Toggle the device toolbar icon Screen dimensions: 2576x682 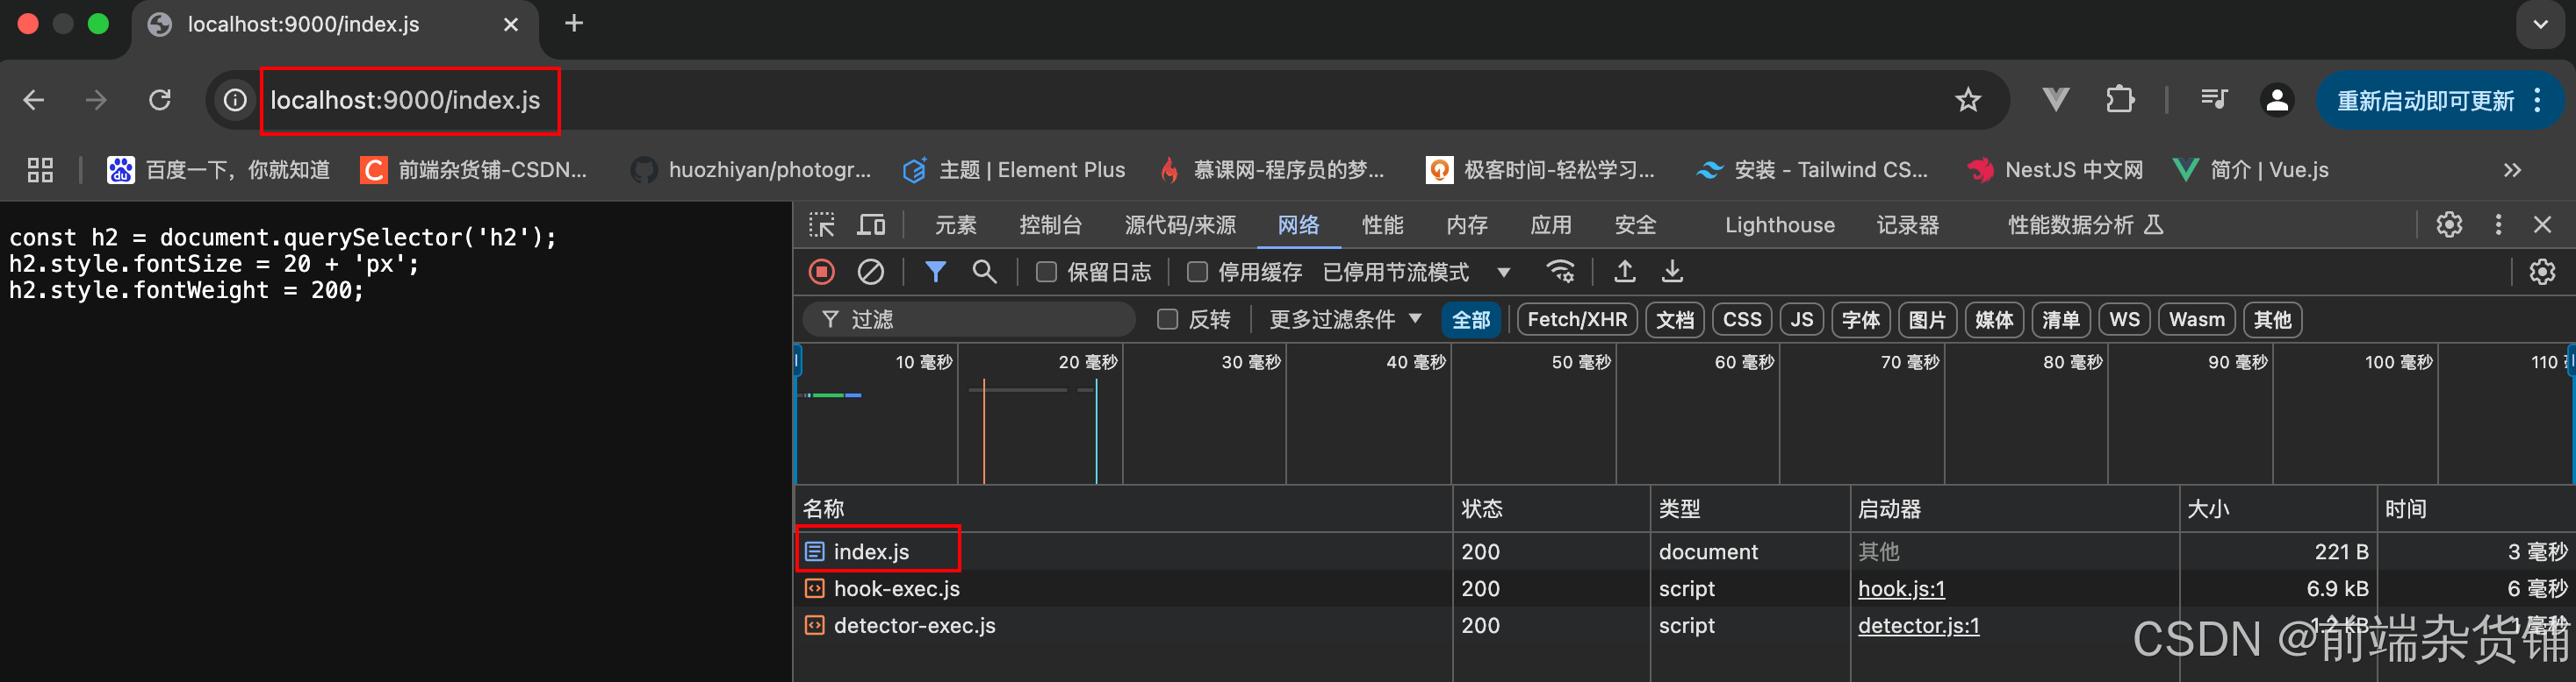point(871,224)
